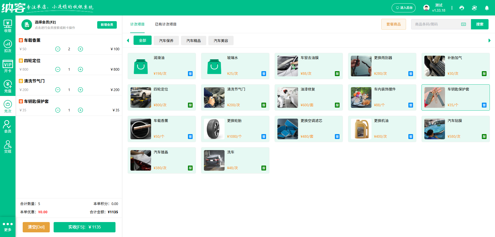Expand the right category arrow
495x237 pixels.
(x=490, y=40)
